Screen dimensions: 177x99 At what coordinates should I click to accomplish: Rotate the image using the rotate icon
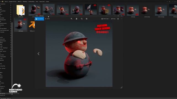pyautogui.click(x=82, y=19)
